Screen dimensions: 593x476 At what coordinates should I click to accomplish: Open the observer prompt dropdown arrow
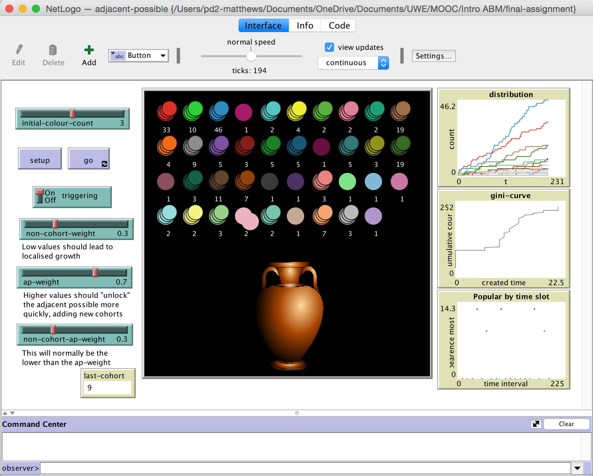(x=578, y=468)
